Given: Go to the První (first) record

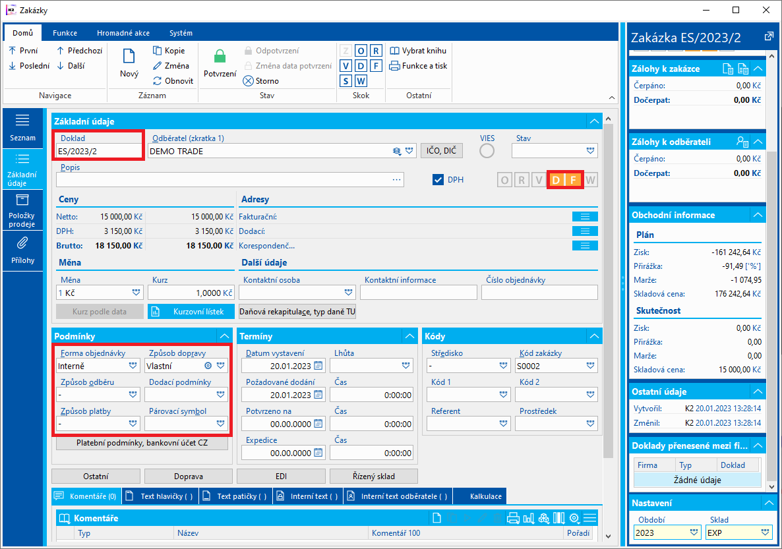Looking at the screenshot, I should tap(23, 50).
